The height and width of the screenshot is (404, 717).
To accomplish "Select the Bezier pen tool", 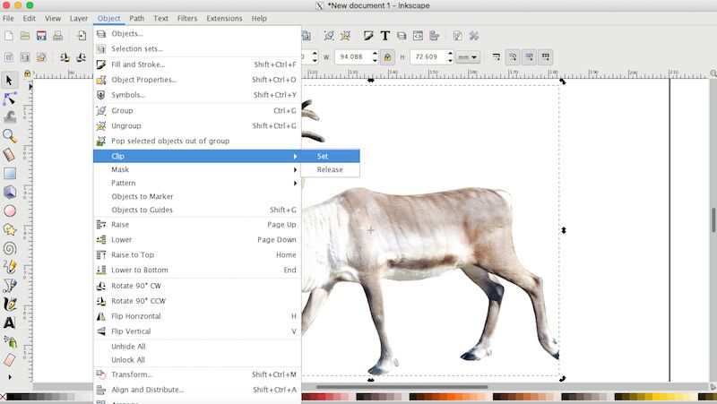I will pyautogui.click(x=10, y=285).
